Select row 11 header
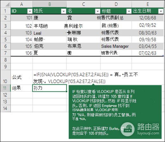 [x=5, y=88]
